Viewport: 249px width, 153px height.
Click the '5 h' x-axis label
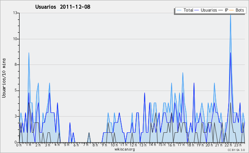[x=66, y=145]
